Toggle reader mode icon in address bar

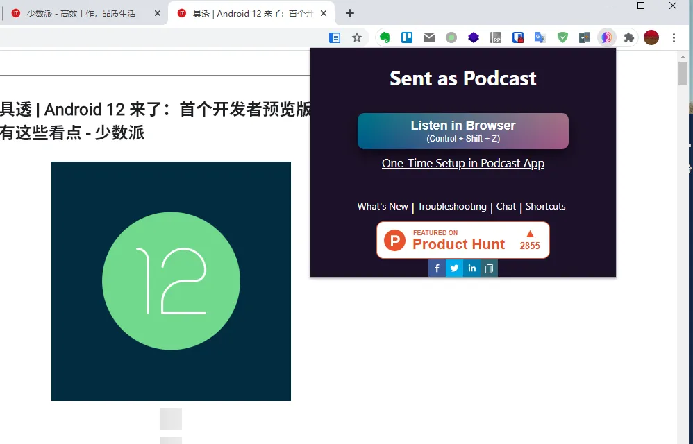335,37
